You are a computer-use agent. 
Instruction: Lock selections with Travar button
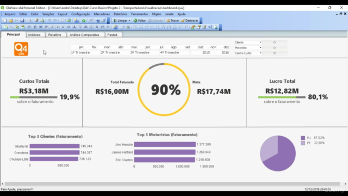tap(173, 21)
